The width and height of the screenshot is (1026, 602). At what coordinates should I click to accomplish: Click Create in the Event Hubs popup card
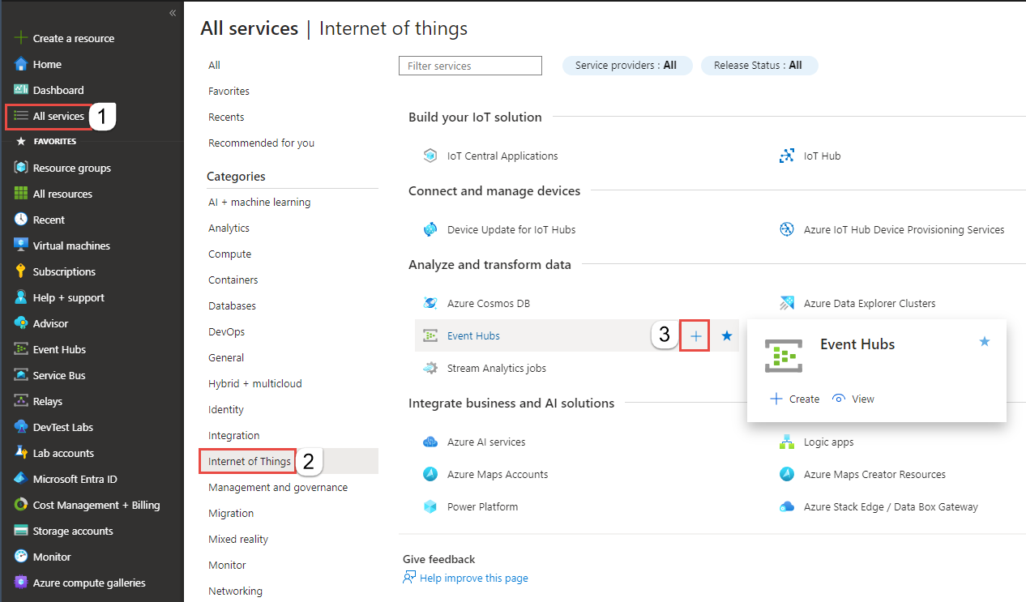(x=795, y=399)
